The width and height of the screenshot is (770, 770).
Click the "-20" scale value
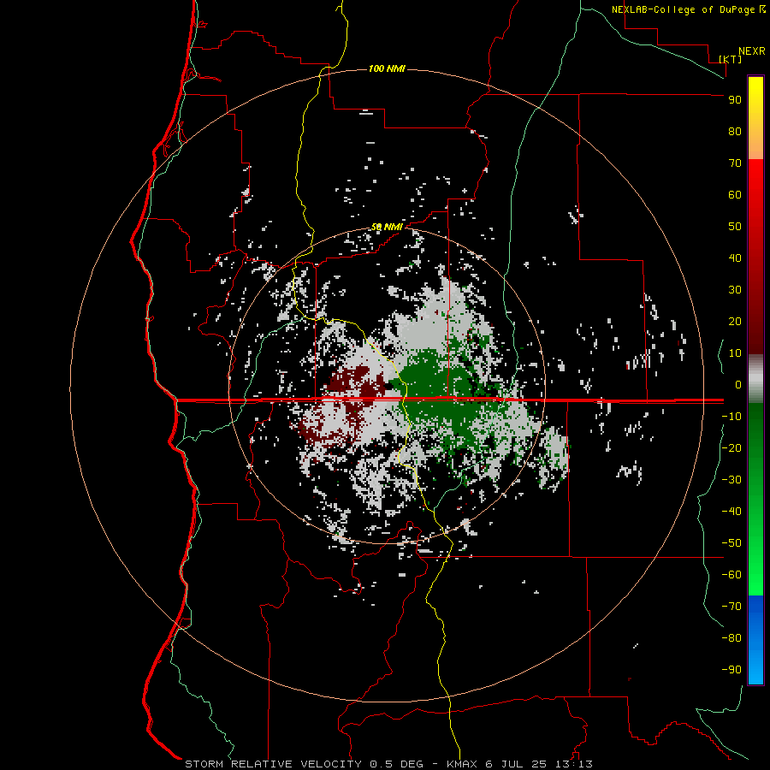tap(731, 447)
